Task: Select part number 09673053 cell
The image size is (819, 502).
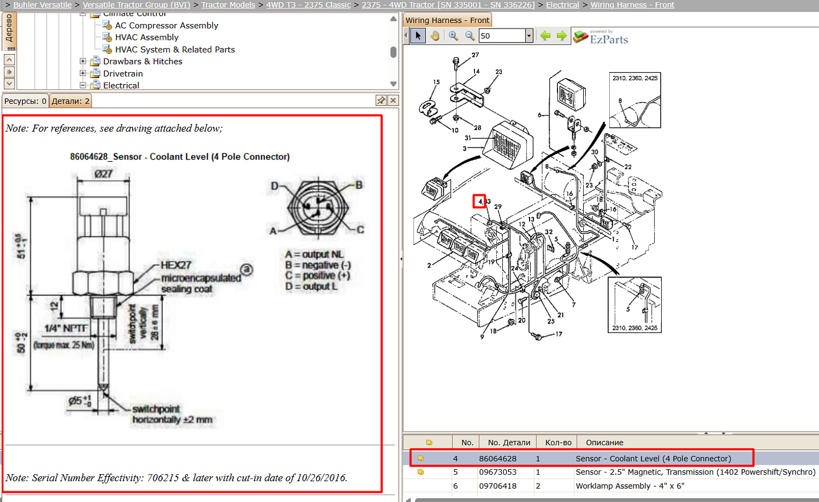Action: [x=498, y=472]
